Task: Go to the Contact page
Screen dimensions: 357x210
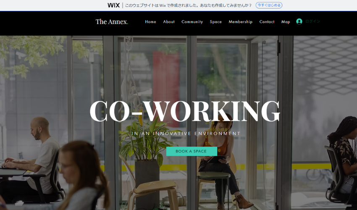Action: coord(267,22)
